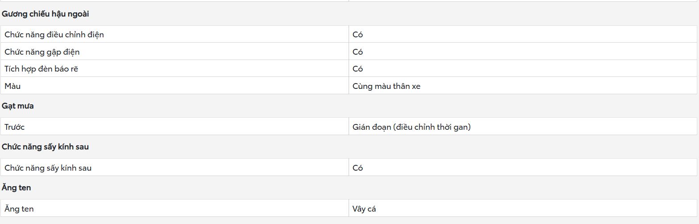Click the 'Gương chiếu hậu ngoài' section heading

[x=45, y=14]
